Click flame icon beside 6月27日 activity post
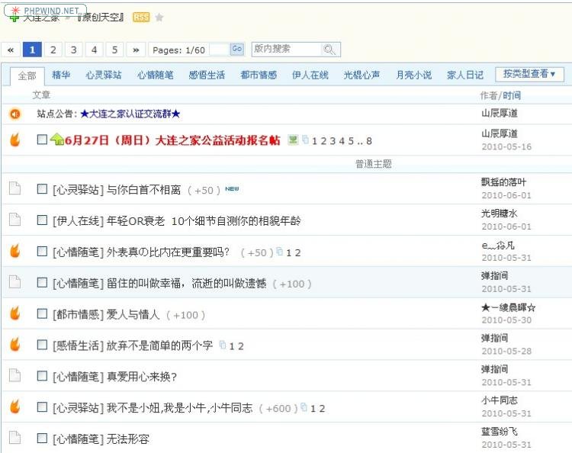 tap(14, 140)
